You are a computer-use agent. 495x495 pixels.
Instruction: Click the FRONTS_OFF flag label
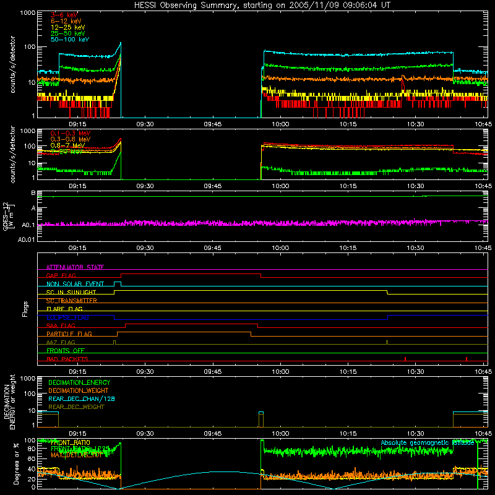tap(66, 350)
